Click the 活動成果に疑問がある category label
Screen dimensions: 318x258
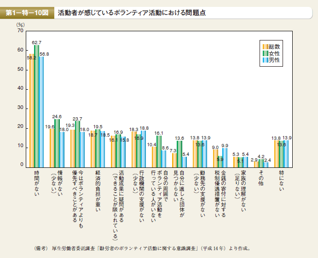(x=118, y=205)
